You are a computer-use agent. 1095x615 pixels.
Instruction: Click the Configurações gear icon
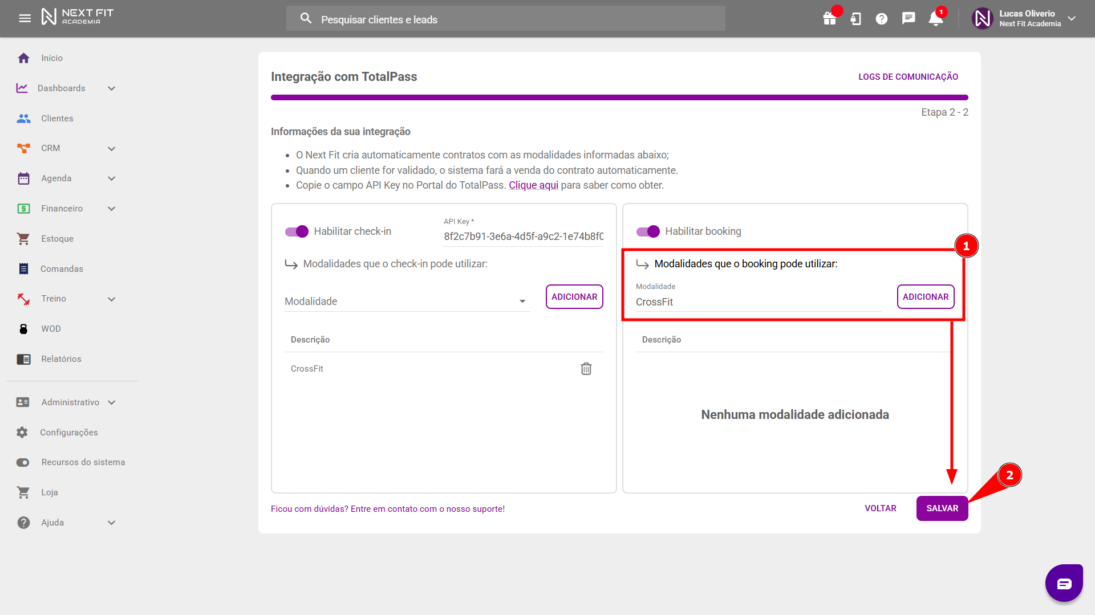click(x=22, y=432)
